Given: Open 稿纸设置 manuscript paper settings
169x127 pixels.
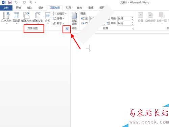Looking at the screenshot, I should pyautogui.click(x=74, y=19).
